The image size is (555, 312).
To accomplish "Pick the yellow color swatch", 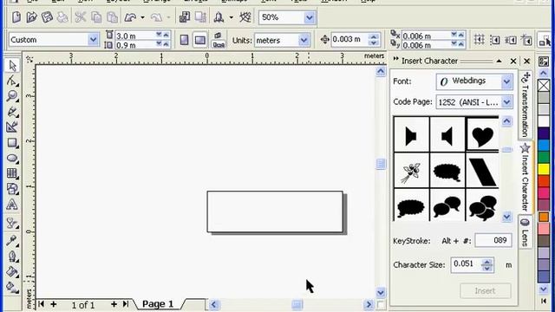I will click(x=544, y=168).
